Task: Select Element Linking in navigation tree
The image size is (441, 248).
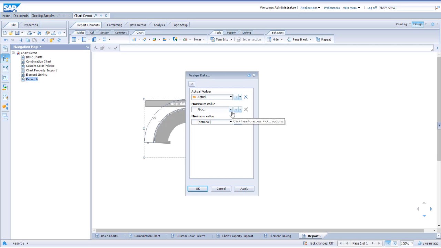Action: pos(37,75)
